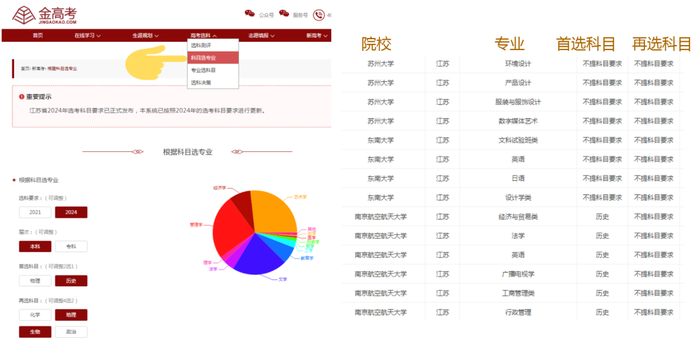Click the star icon before 根据科目选专业
Viewport: 696px width, 341px height.
coord(14,180)
